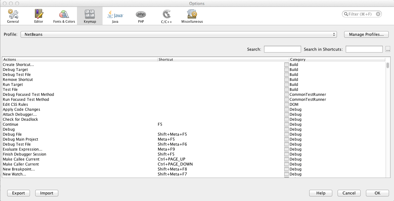
Task: Click ellipsis button beside Search in Shortcuts
Action: (x=388, y=49)
